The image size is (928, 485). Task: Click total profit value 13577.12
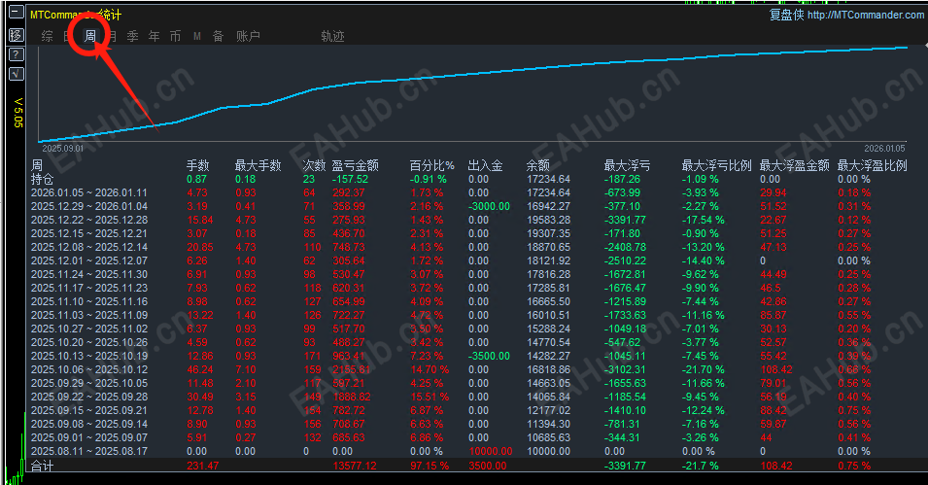[355, 467]
